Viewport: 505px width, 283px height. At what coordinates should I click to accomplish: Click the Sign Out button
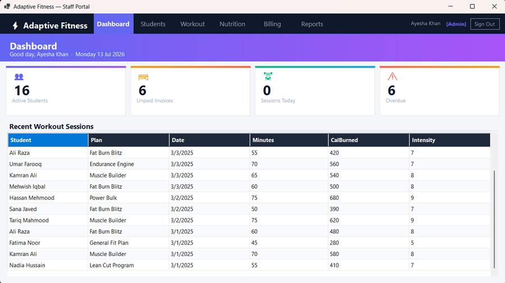pyautogui.click(x=485, y=24)
